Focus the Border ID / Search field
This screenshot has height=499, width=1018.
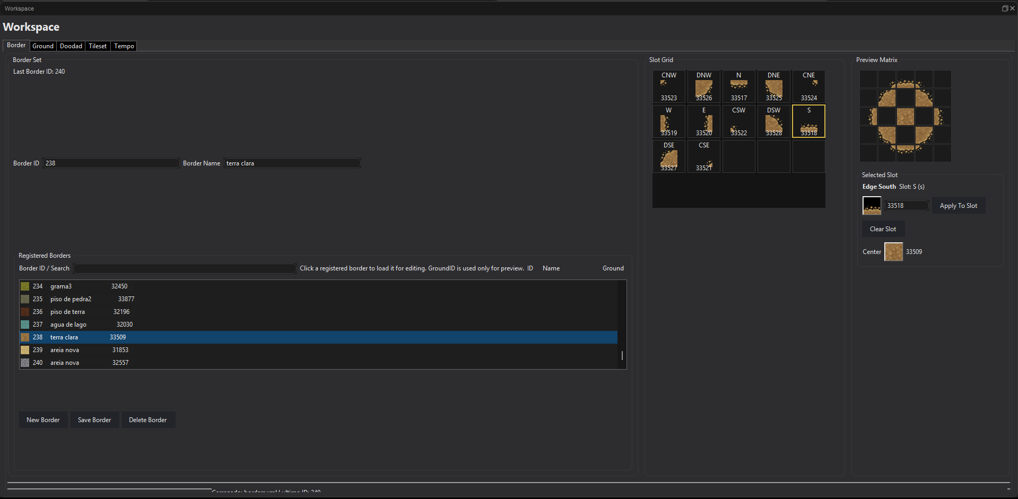coord(185,268)
